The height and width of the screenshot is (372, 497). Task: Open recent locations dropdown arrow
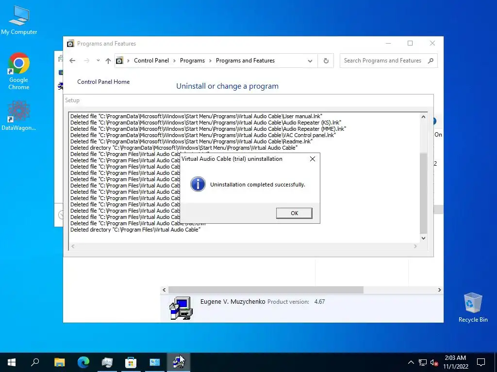[x=98, y=61]
